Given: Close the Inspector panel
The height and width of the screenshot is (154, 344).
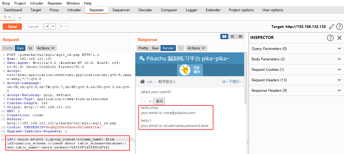Looking at the screenshot, I should 339,38.
